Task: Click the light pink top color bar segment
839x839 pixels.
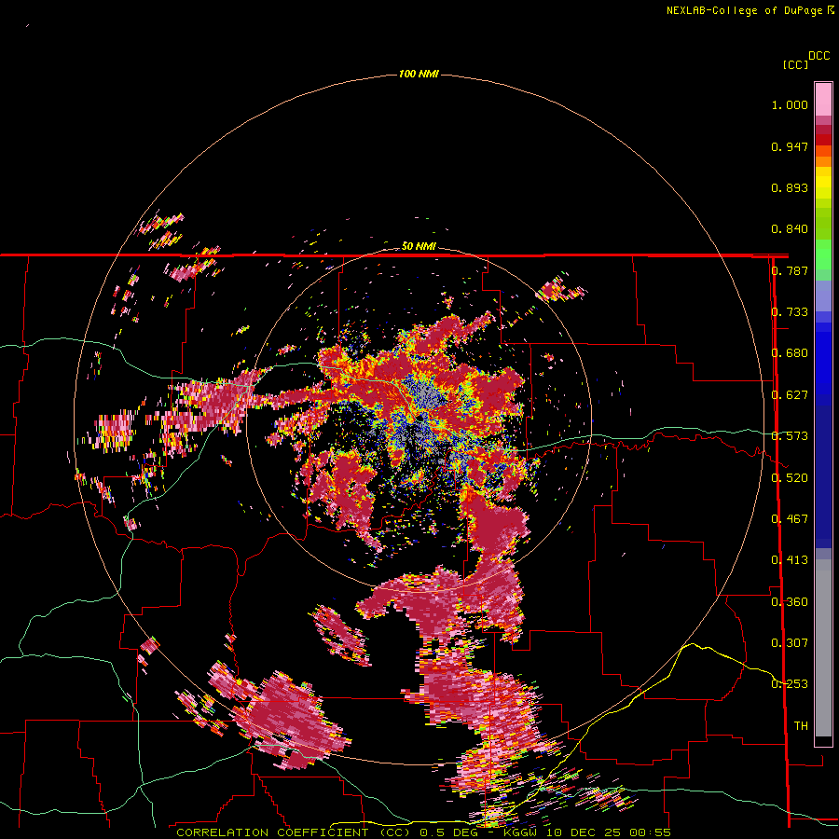Action: (x=823, y=99)
